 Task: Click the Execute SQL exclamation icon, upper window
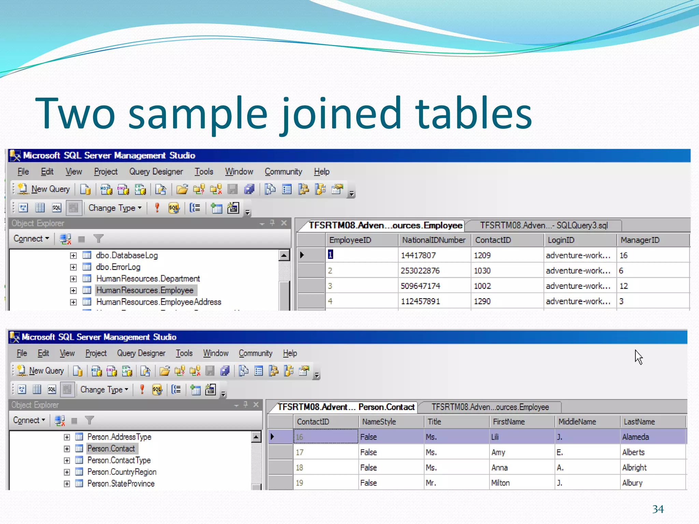click(157, 207)
